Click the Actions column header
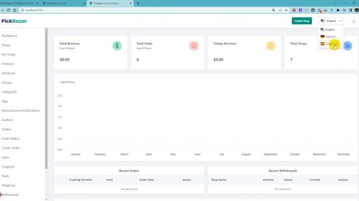The width and height of the screenshot is (359, 201). coord(343,180)
